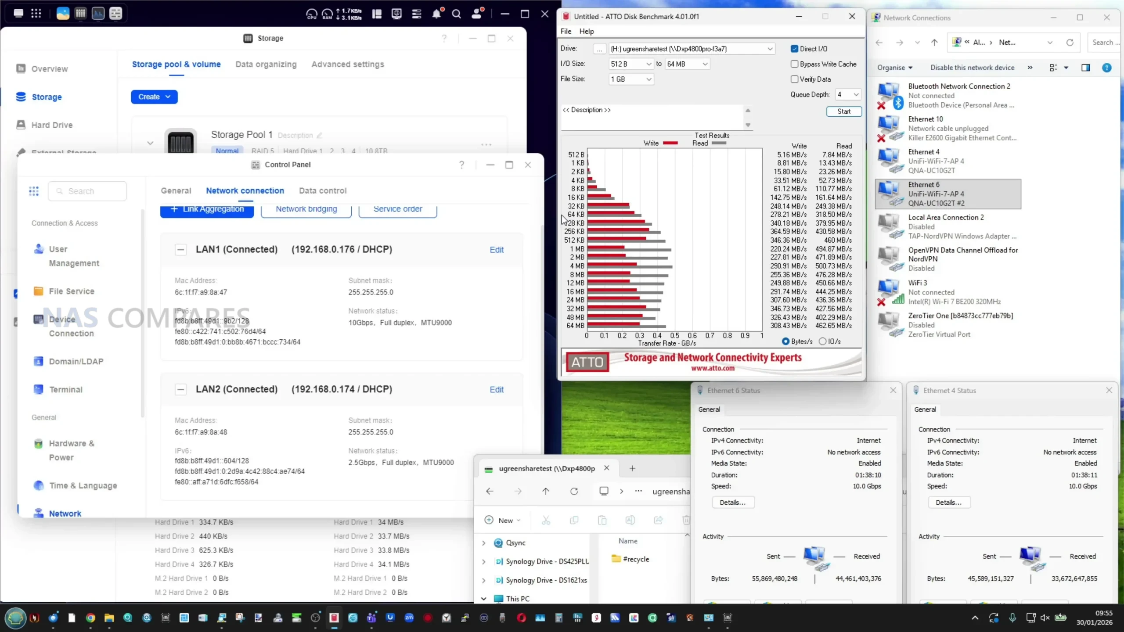Select the IO/s radio button
The height and width of the screenshot is (632, 1124).
click(x=823, y=341)
